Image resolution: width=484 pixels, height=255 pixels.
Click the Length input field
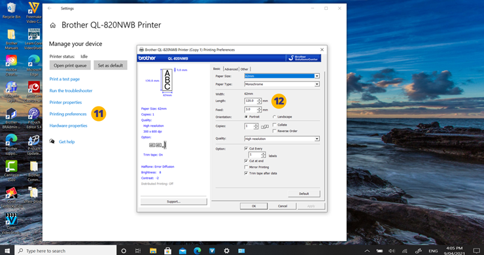(251, 101)
